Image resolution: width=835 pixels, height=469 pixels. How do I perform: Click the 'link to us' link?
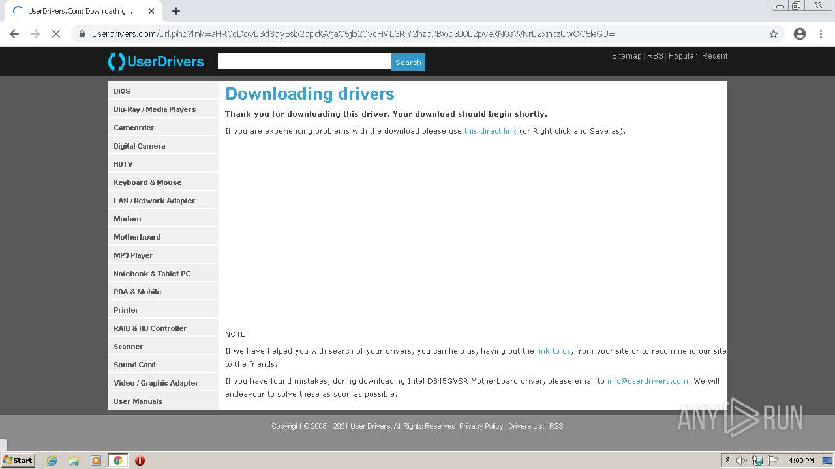553,351
